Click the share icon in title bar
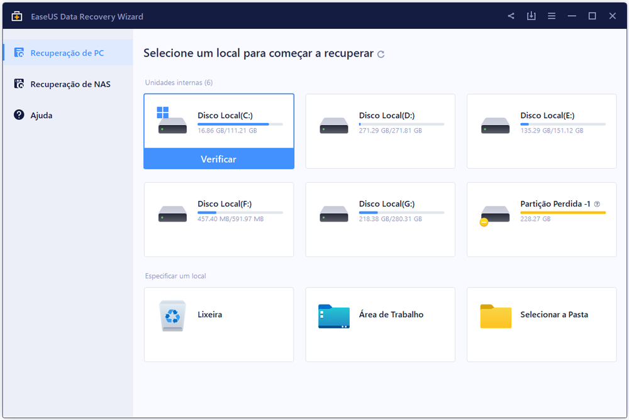Image resolution: width=629 pixels, height=420 pixels. point(511,16)
